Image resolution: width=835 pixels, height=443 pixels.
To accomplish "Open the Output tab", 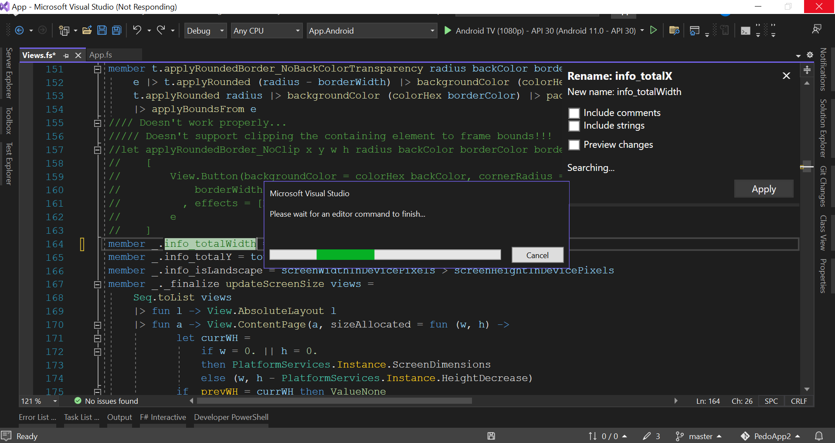I will coord(119,417).
